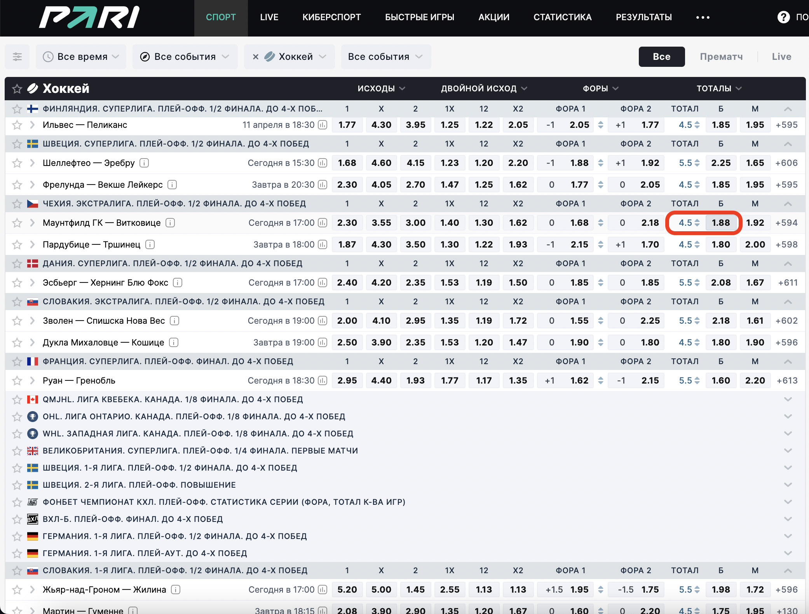This screenshot has height=614, width=809.
Task: Collapse the Чехия Экстралига league section
Action: (x=788, y=204)
